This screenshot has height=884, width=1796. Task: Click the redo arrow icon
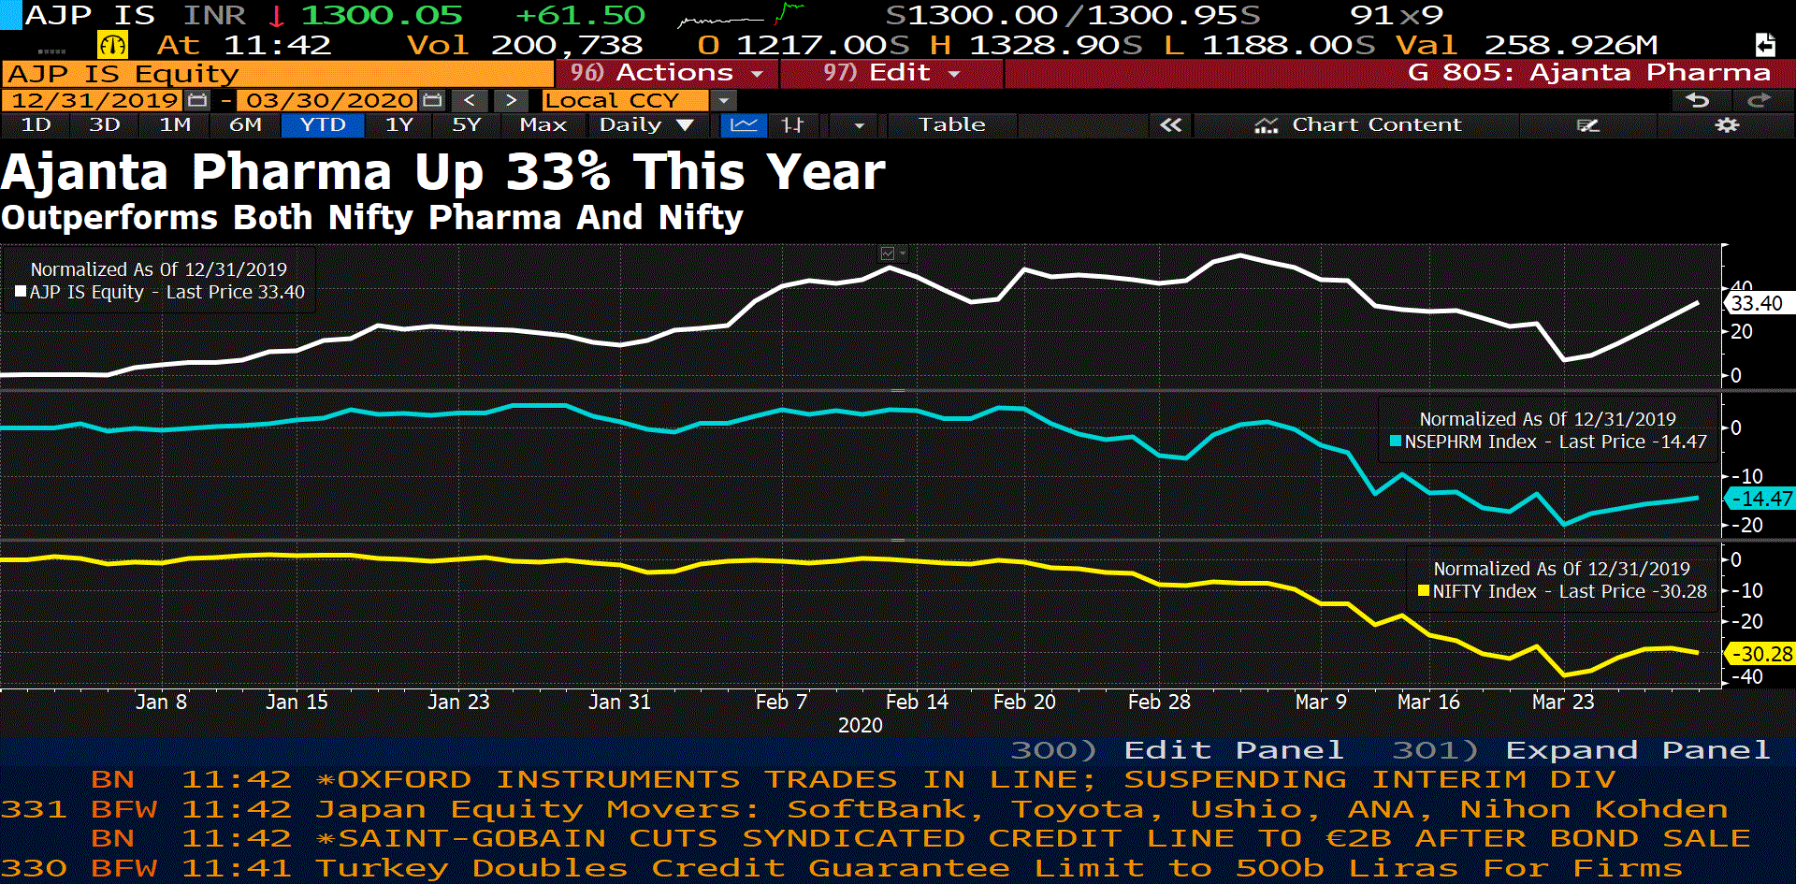pos(1759,101)
